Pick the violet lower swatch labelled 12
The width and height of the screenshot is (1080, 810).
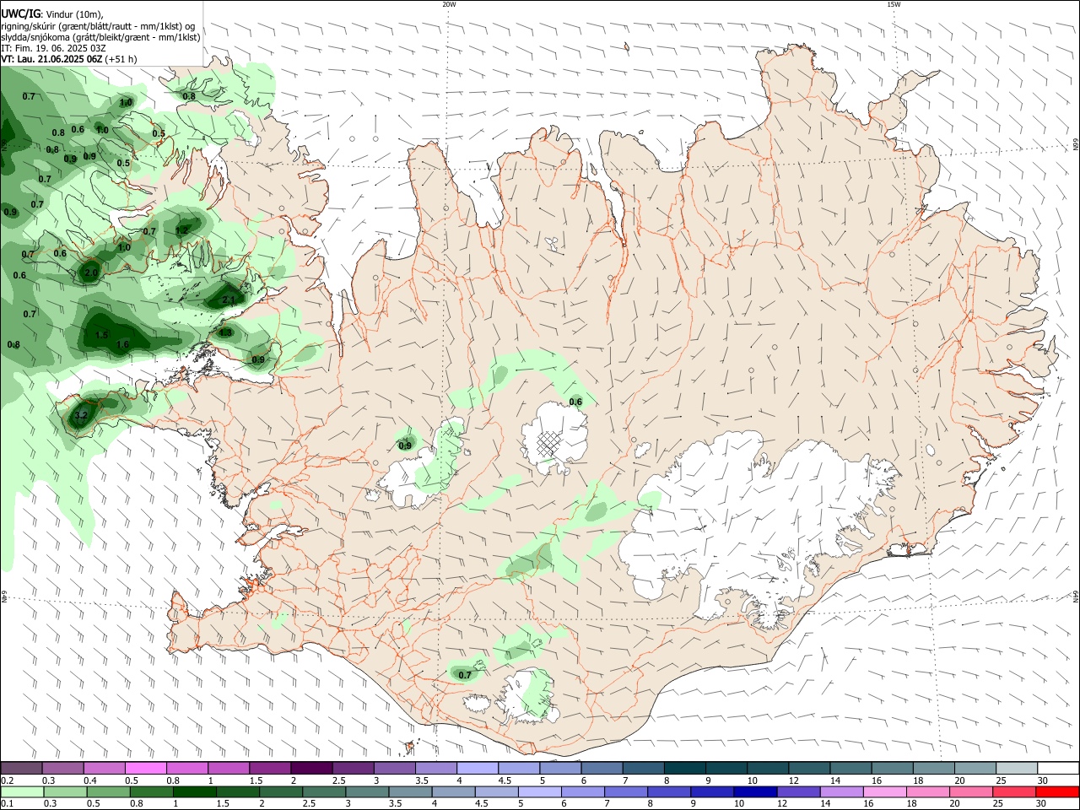pos(797,791)
